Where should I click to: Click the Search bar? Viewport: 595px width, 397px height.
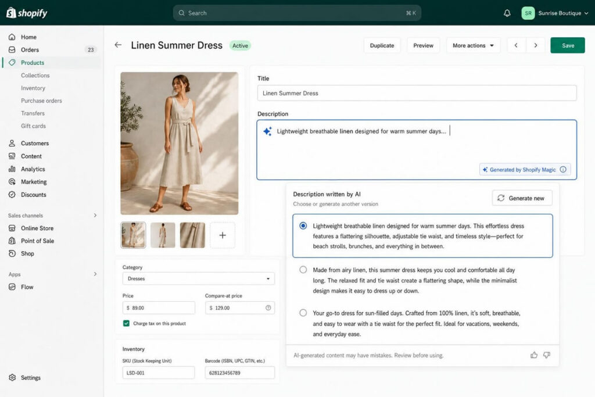coord(297,13)
